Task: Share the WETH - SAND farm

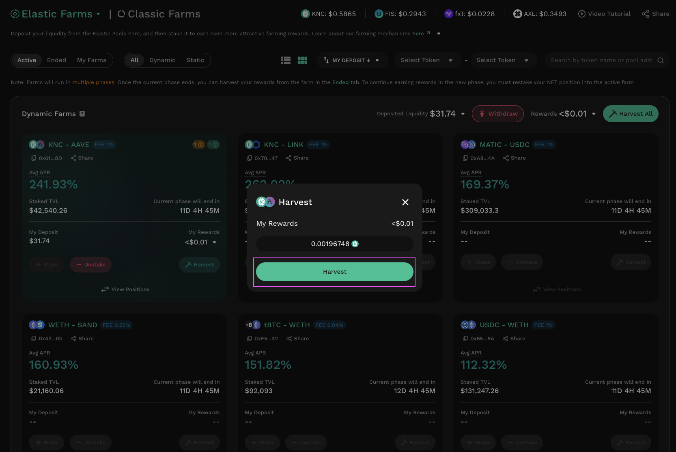Action: 82,339
